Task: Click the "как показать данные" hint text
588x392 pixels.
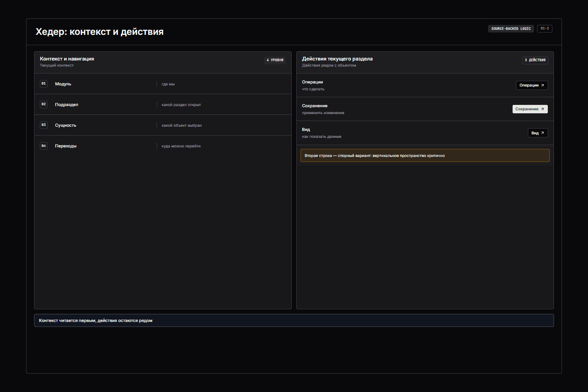Action: 322,137
